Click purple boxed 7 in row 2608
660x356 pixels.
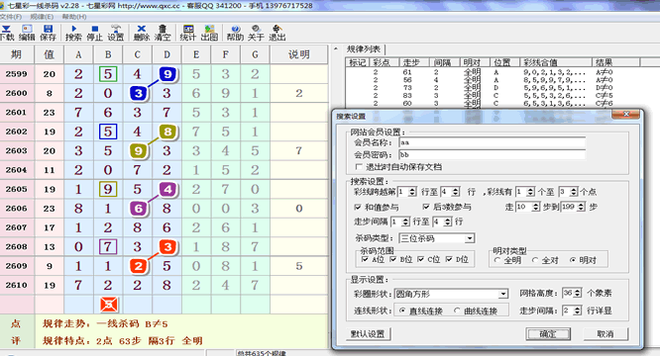[108, 246]
